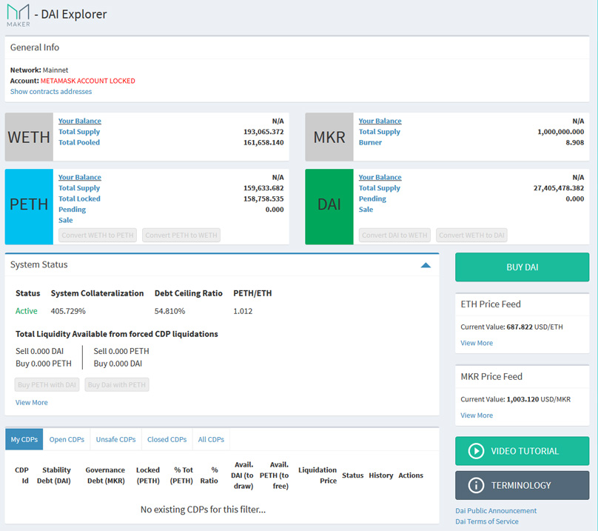Viewport: 598px width, 531px height.
Task: Click the General Info panel heading
Action: 35,47
